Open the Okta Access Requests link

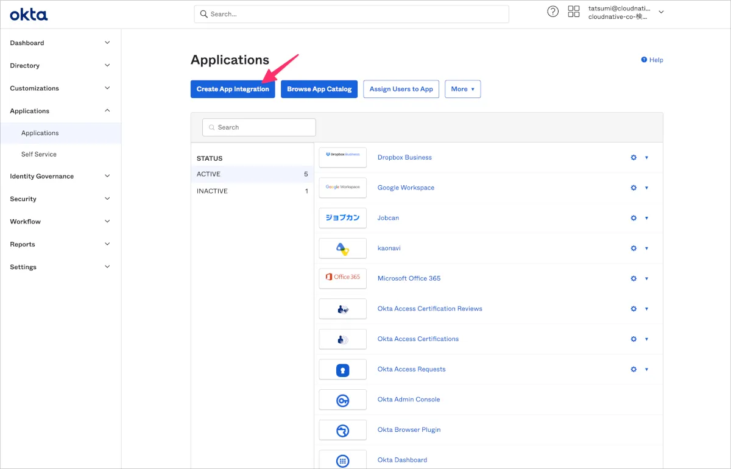click(411, 369)
